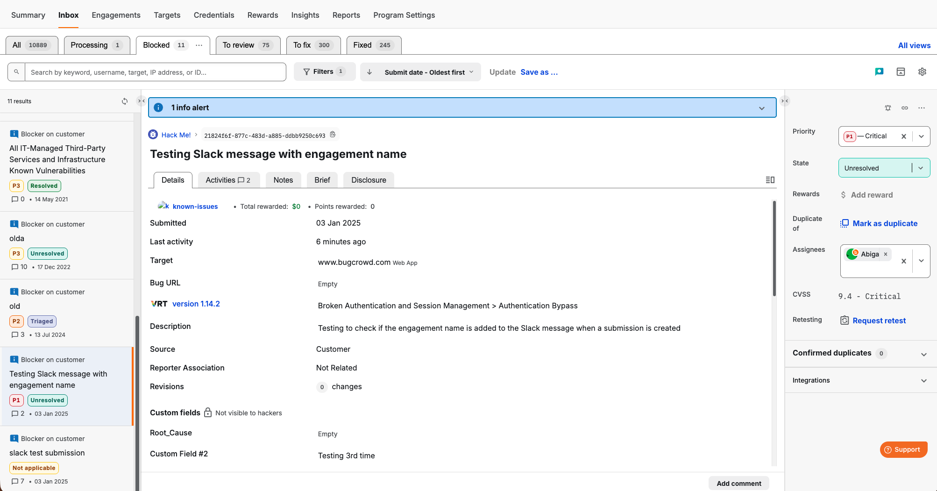This screenshot has width=937, height=491.
Task: Reverse the sort direction arrow
Action: tap(369, 72)
